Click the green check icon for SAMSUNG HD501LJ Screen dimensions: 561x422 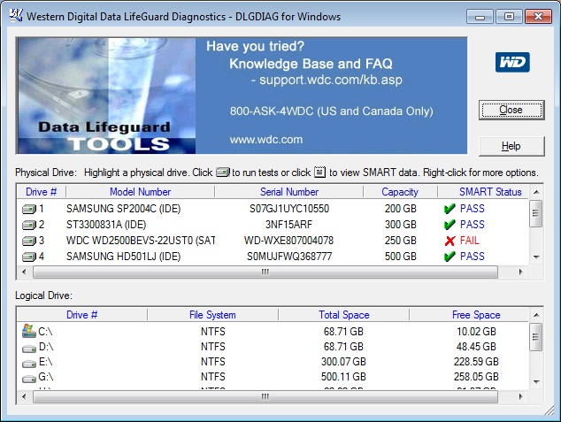click(x=450, y=257)
